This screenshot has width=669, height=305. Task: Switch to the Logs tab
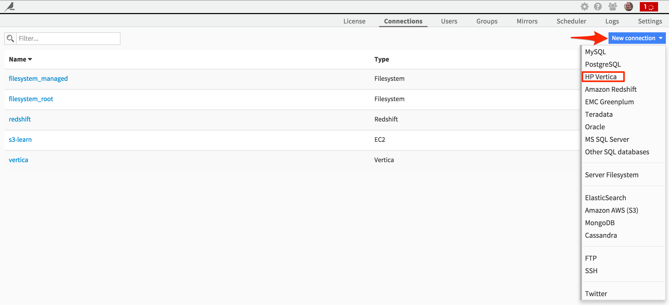612,21
